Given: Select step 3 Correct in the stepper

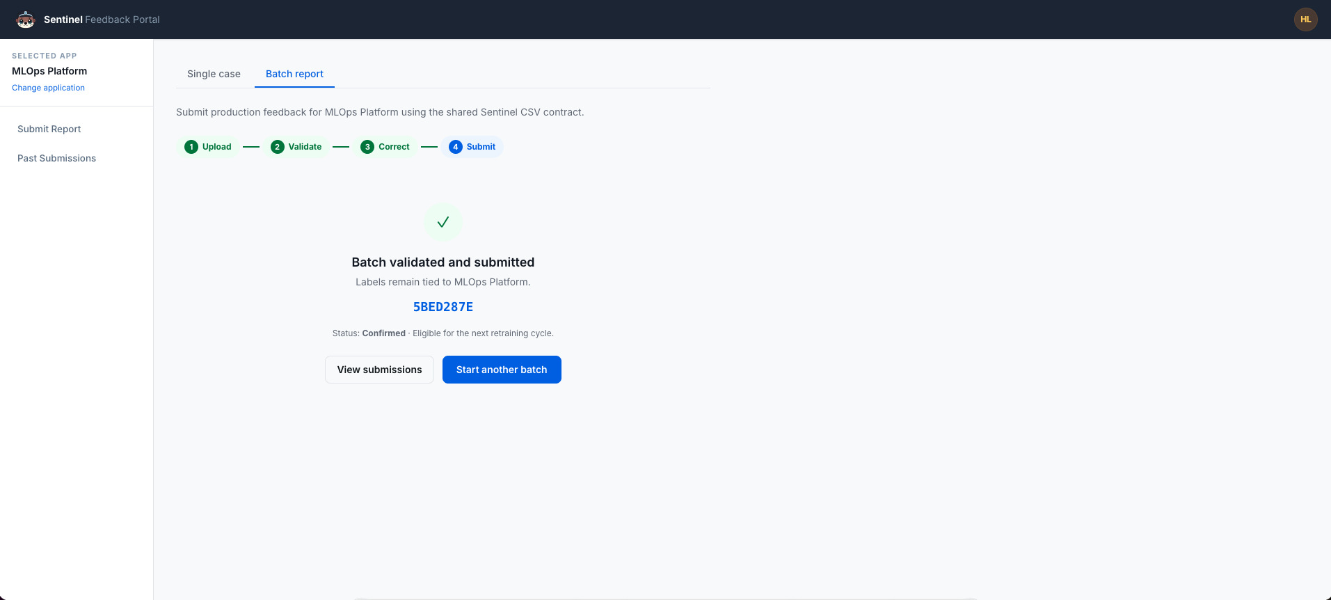Looking at the screenshot, I should (x=385, y=147).
